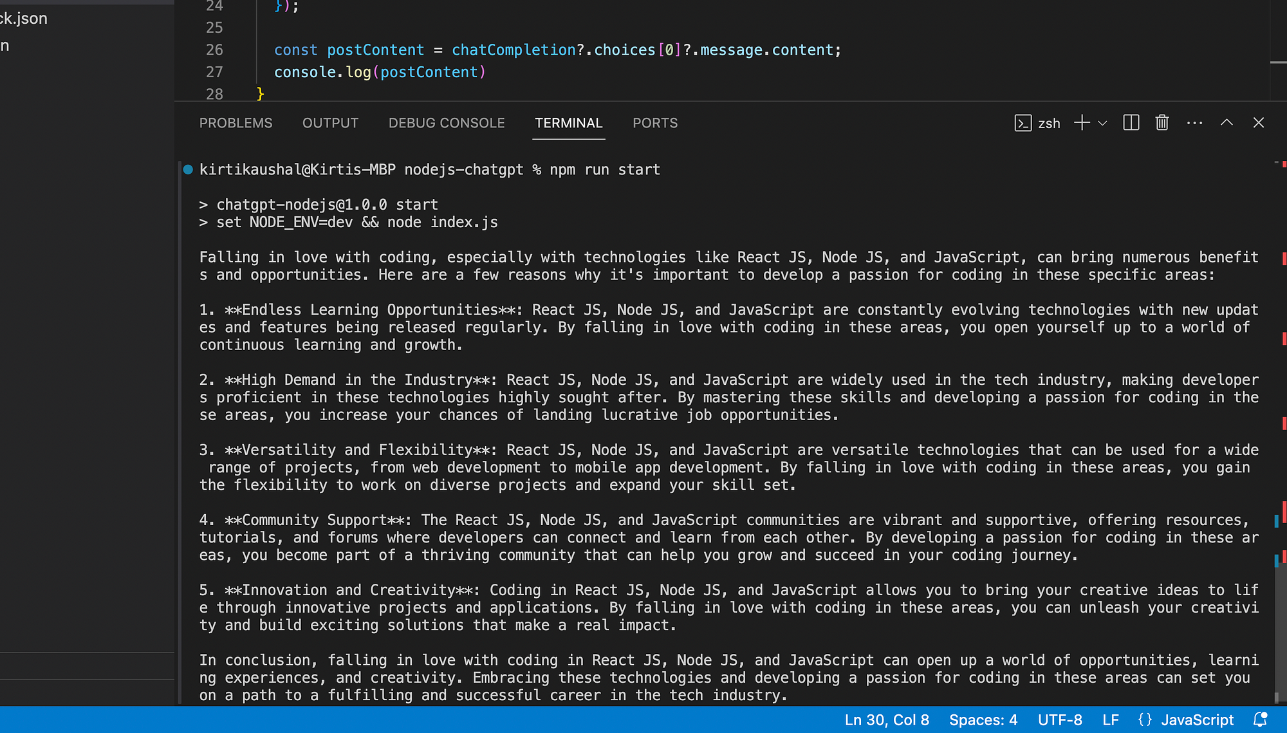1287x733 pixels.
Task: Change language mode from JavaScript
Action: pos(1197,719)
